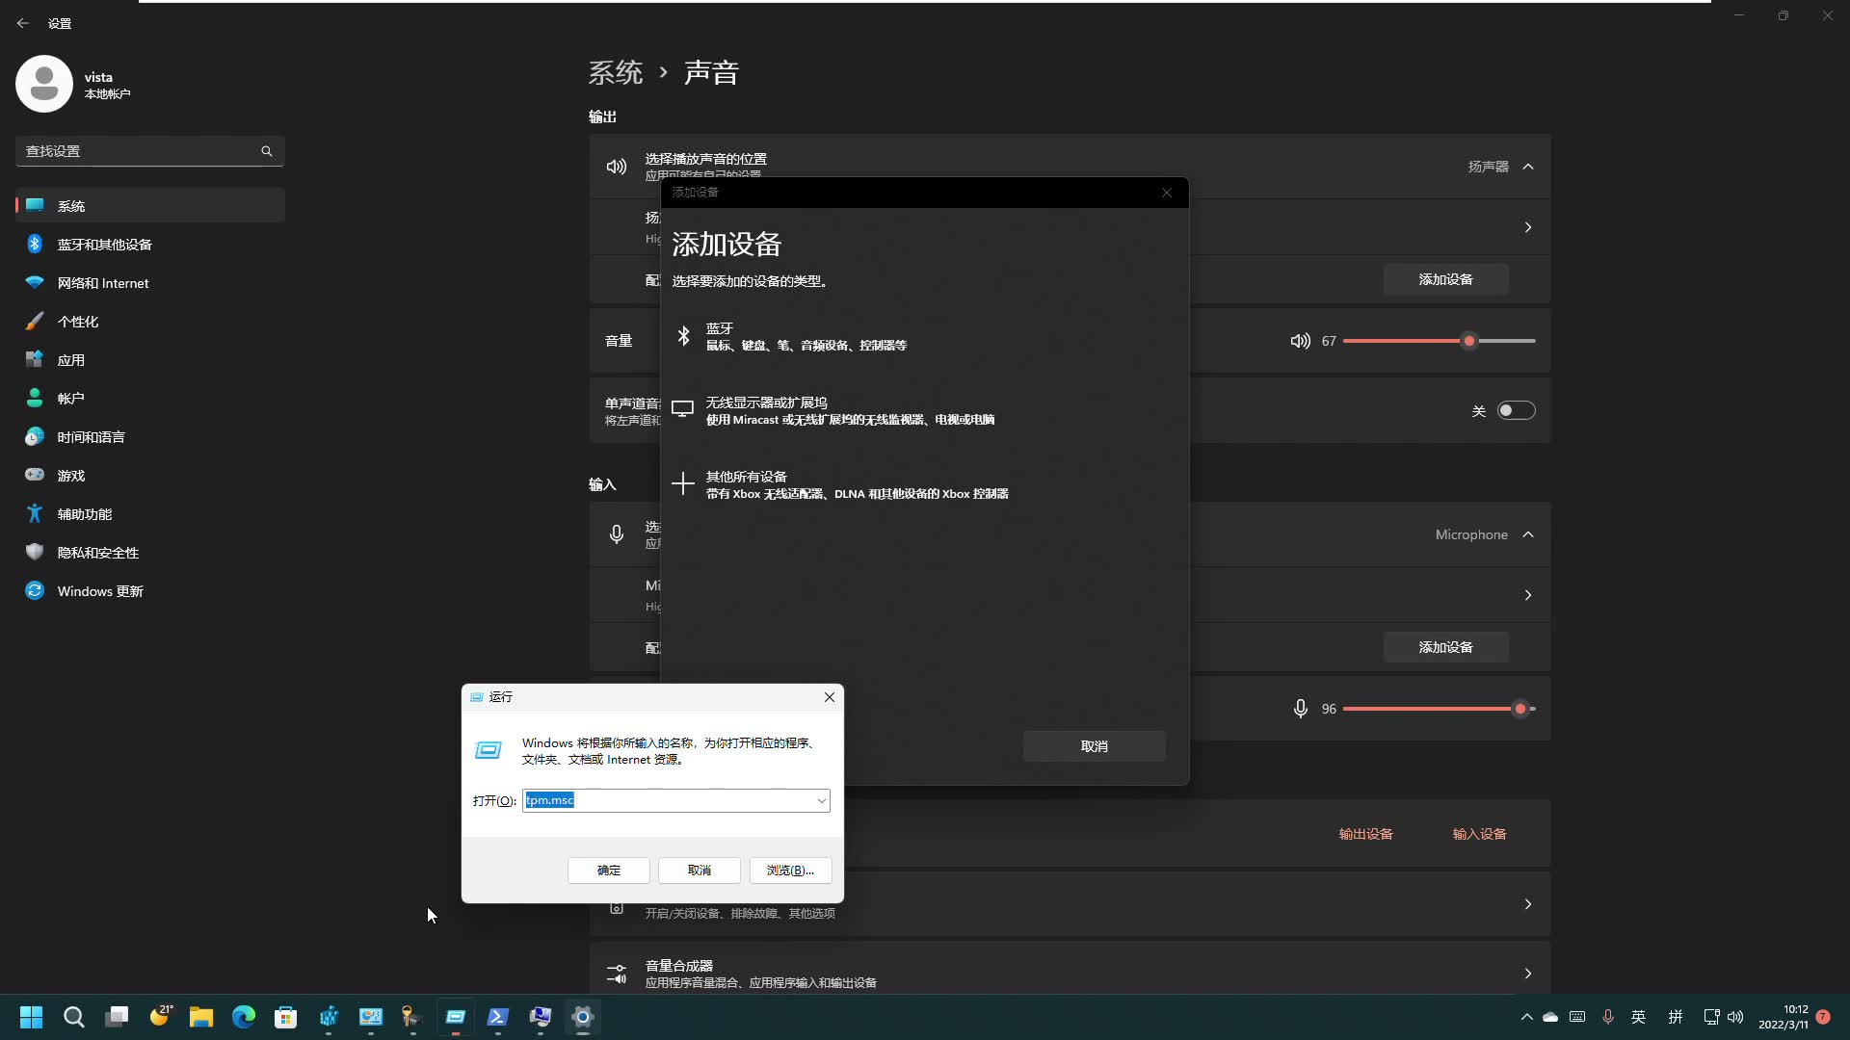Click cancel button in Run dialog
Screen dimensions: 1850x1040
point(699,870)
